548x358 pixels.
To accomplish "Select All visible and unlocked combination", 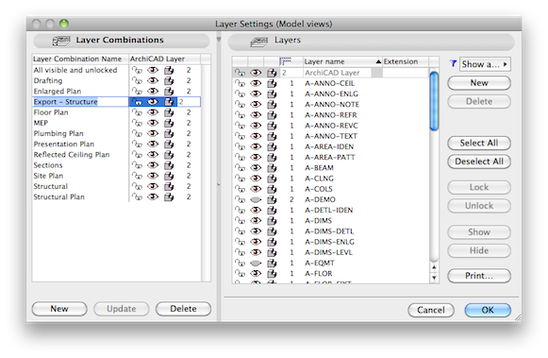I will pyautogui.click(x=75, y=70).
